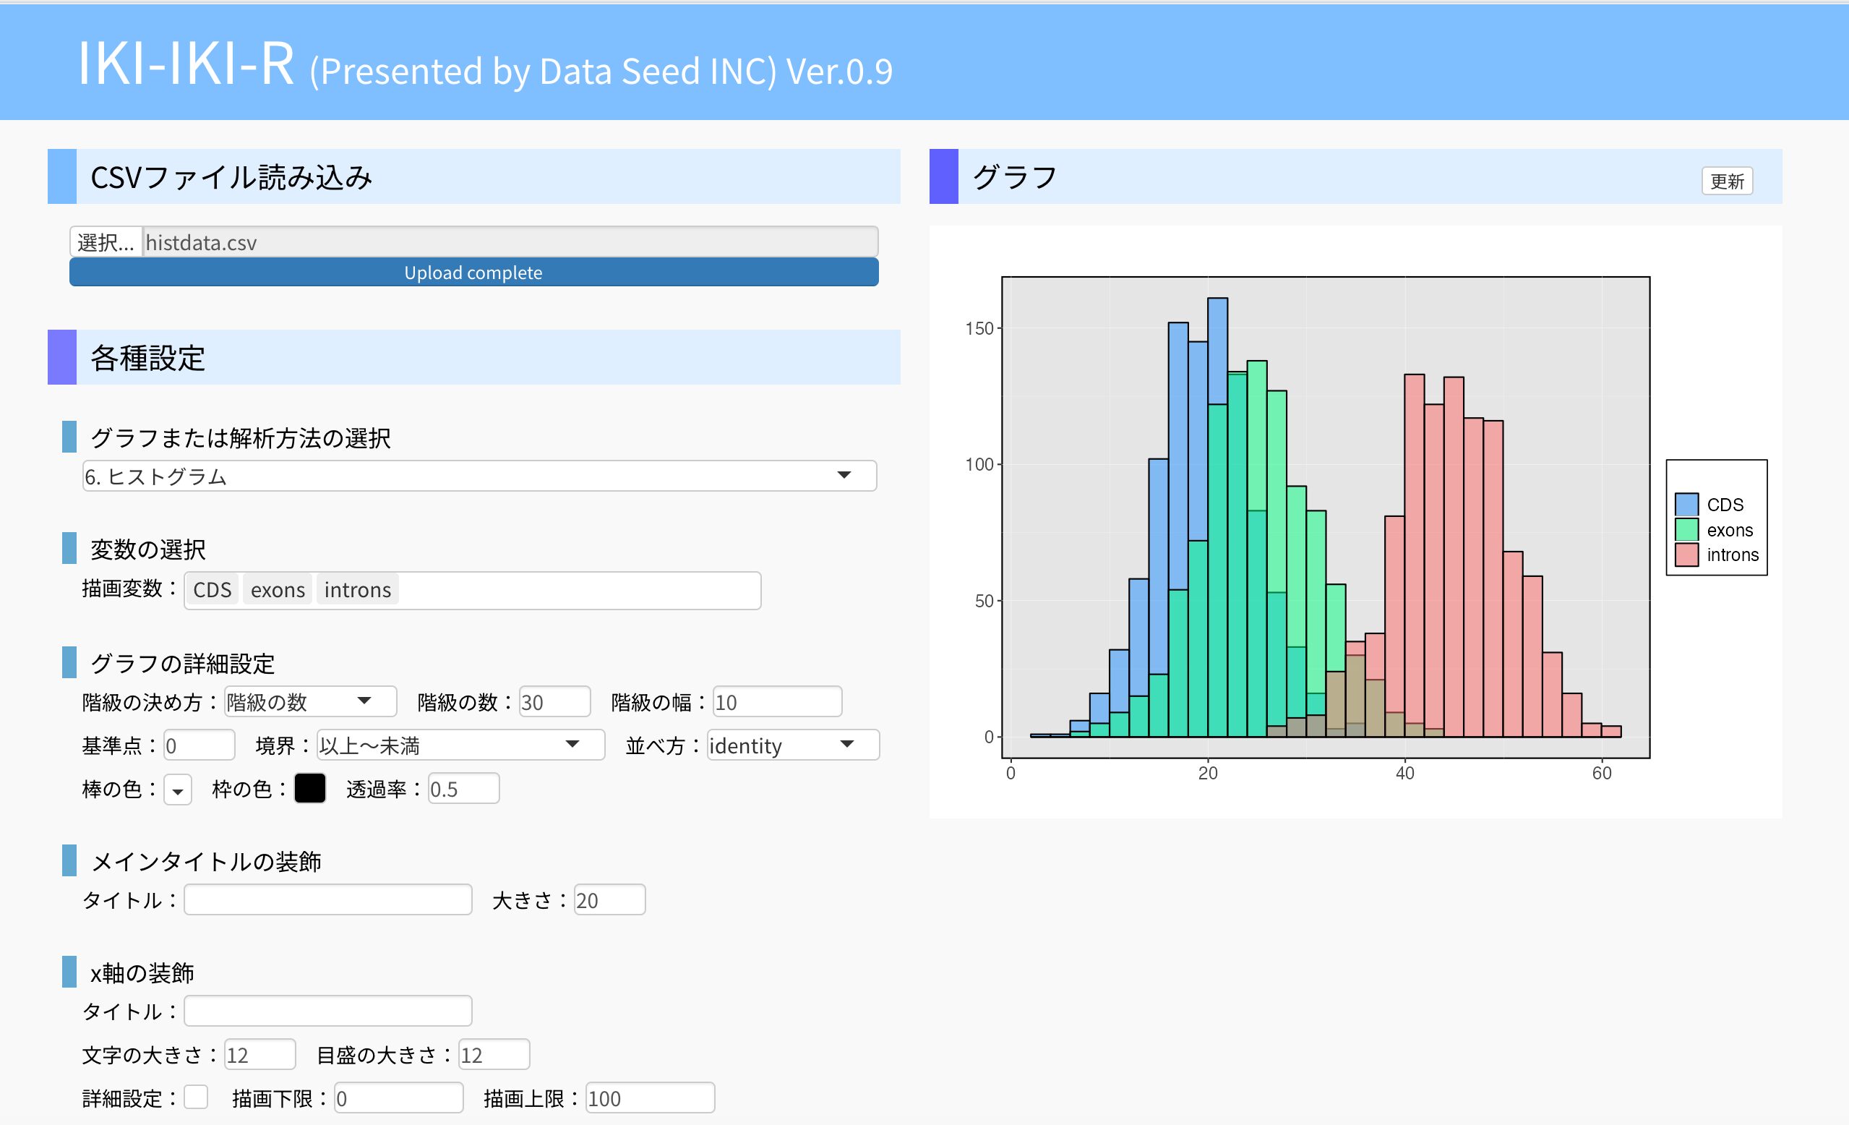Viewport: 1849px width, 1125px height.
Task: Click the 選択... file chooser button
Action: [x=106, y=241]
